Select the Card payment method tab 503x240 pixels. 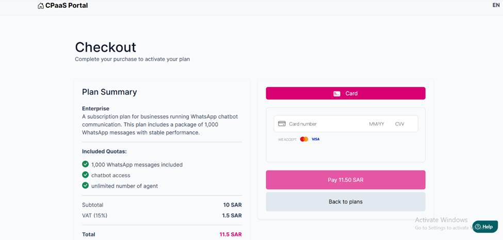[x=345, y=94]
